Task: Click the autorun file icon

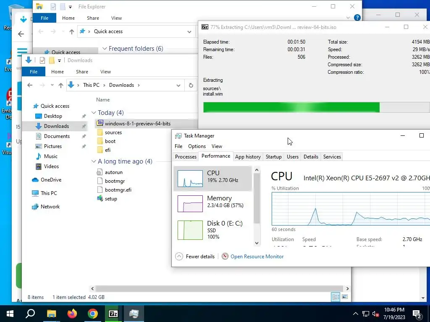Action: (x=100, y=172)
